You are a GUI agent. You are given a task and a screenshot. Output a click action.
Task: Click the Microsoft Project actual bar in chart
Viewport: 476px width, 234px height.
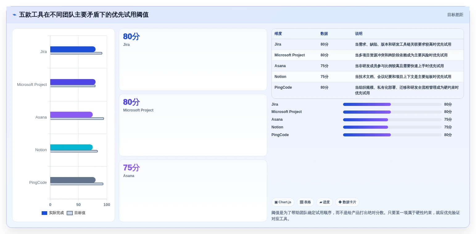pos(73,82)
